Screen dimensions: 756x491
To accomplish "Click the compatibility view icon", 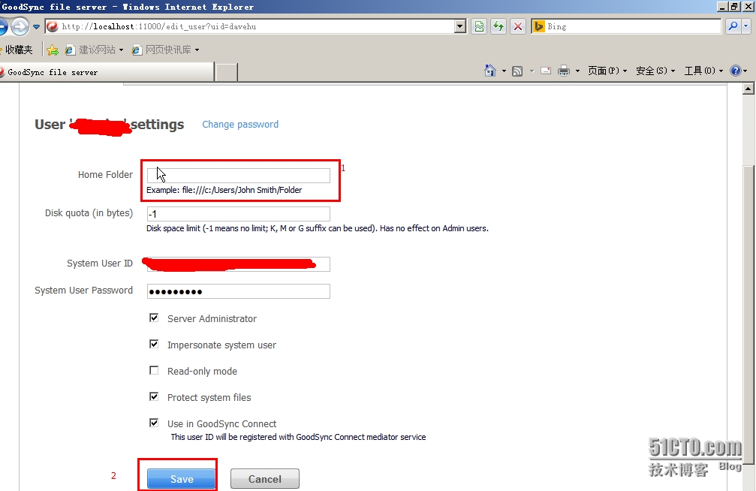I will 479,26.
